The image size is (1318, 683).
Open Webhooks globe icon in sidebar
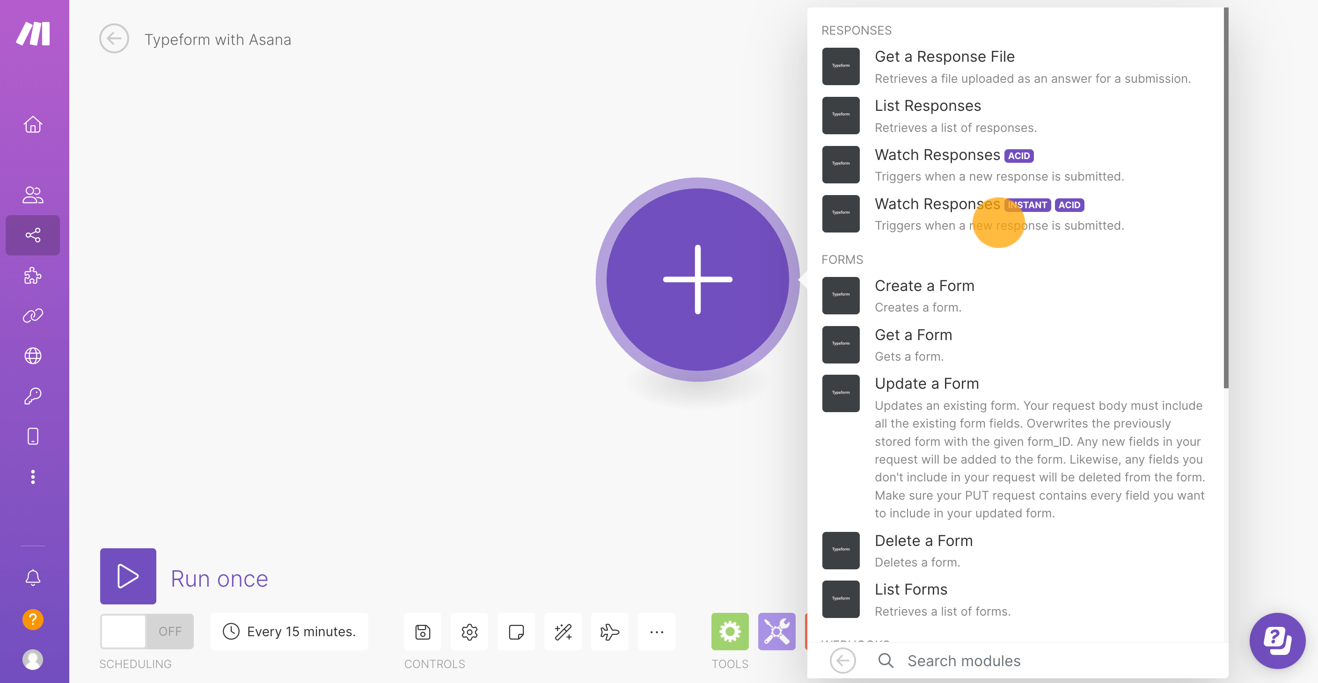[x=33, y=356]
